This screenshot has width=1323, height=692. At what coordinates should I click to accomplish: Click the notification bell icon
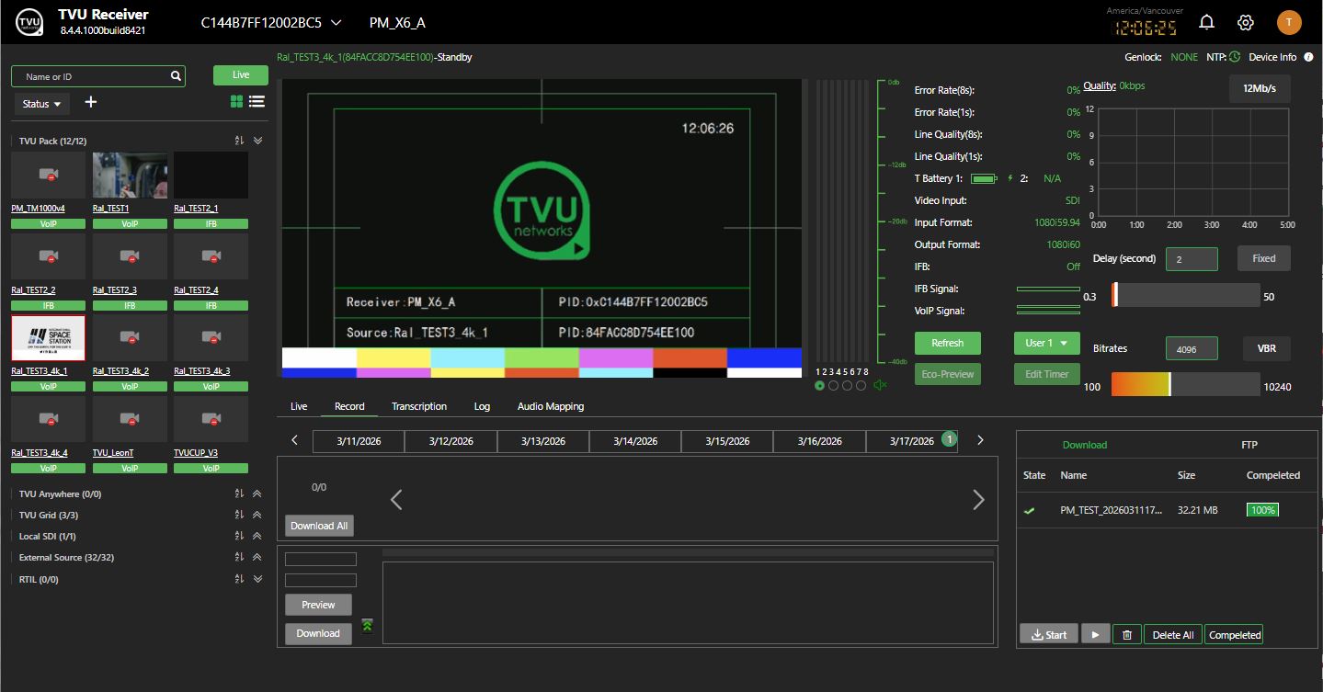[1206, 21]
